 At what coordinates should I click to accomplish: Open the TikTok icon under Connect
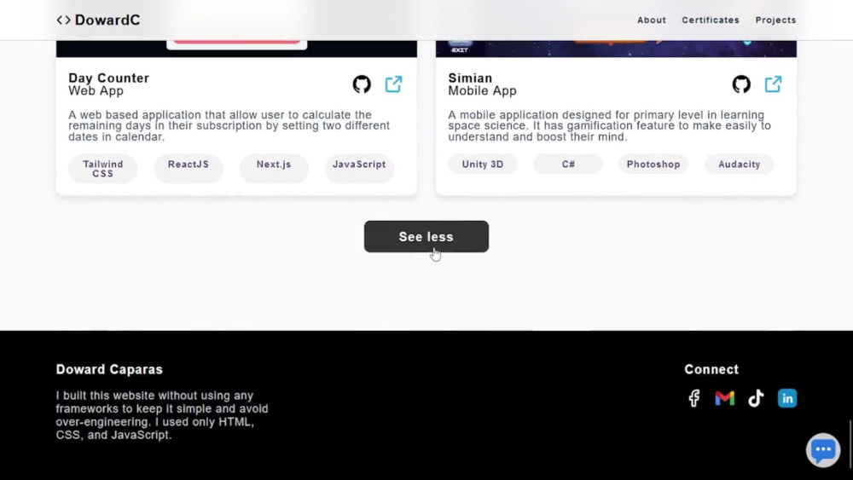tap(756, 398)
